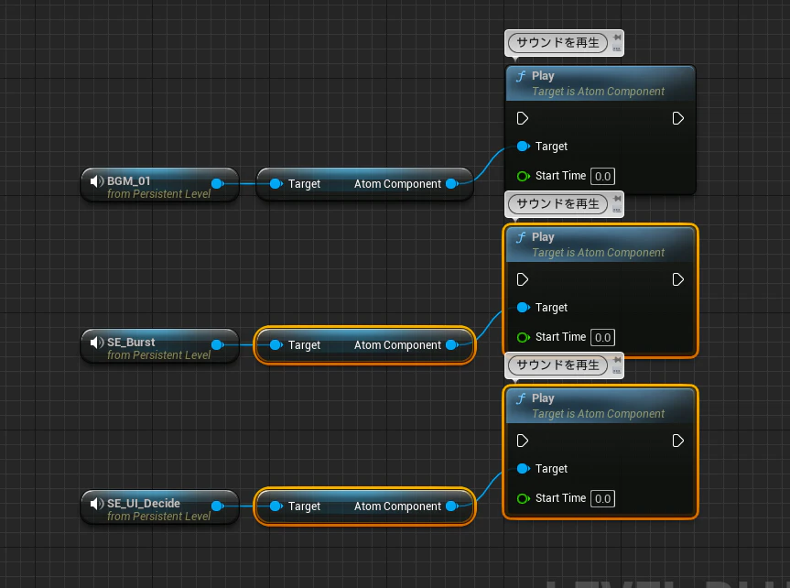This screenshot has width=790, height=588.
Task: Click exec input pin of the bottom Play node
Action: [523, 441]
